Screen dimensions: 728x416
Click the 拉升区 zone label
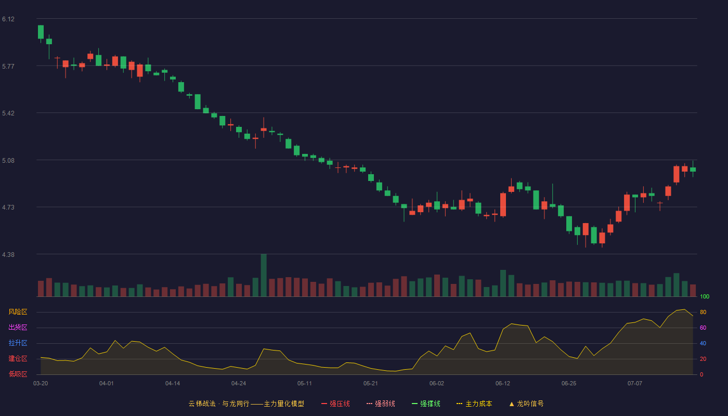pyautogui.click(x=18, y=343)
